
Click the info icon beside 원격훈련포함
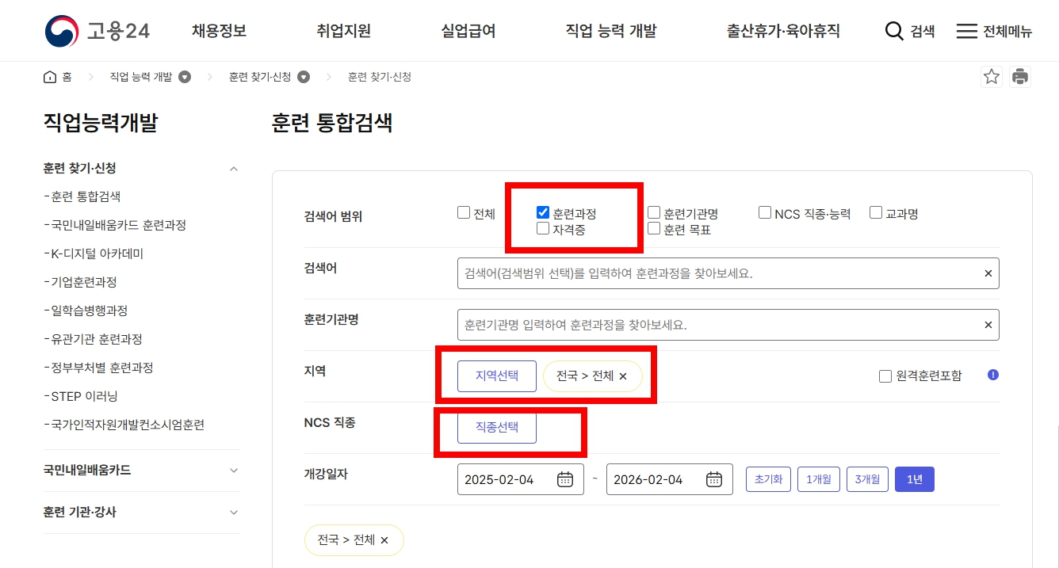(992, 375)
